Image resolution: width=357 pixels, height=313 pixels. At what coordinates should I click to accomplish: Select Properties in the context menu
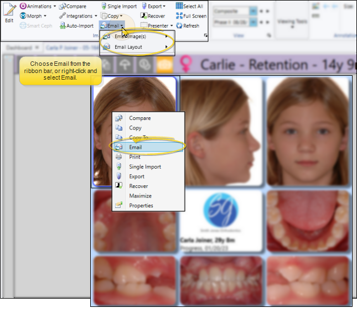pos(141,206)
